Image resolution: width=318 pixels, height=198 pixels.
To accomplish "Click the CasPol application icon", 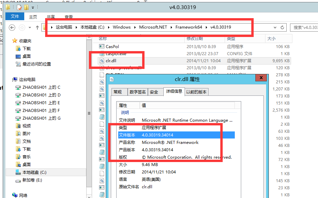I will pyautogui.click(x=102, y=46).
